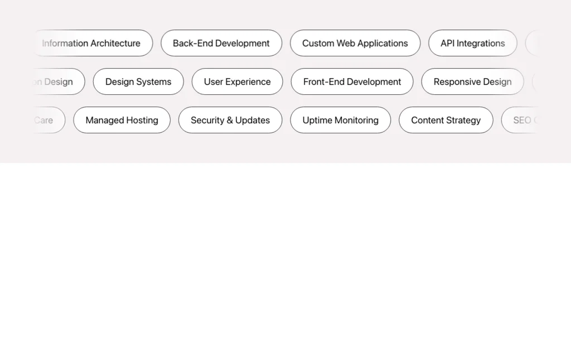Click the Information Architecture tag

click(92, 43)
